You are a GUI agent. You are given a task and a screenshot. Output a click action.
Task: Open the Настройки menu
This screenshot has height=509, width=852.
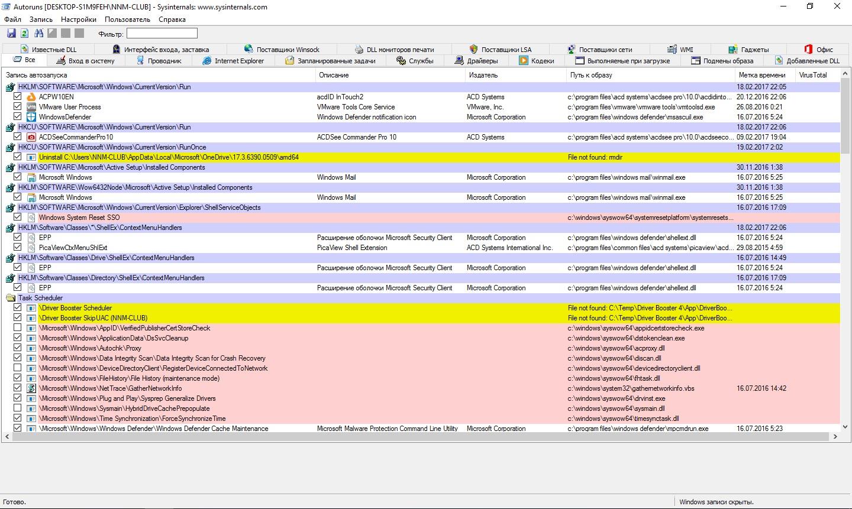pos(78,20)
